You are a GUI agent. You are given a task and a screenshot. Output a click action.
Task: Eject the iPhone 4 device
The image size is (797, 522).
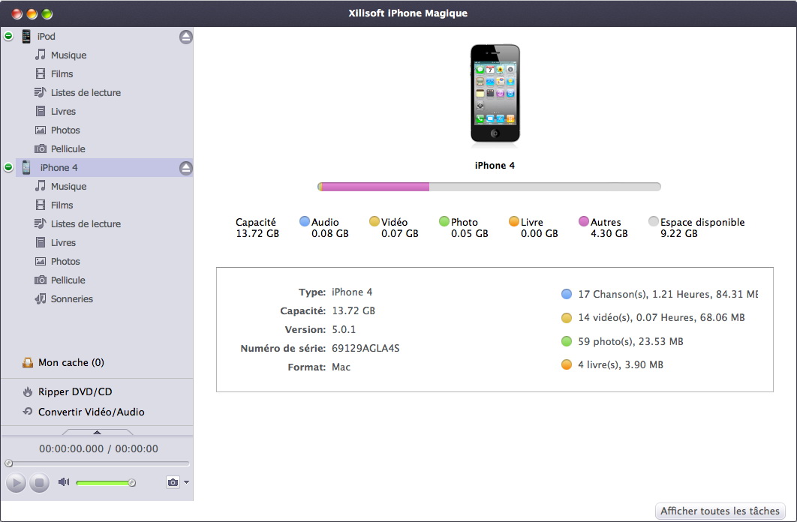(x=185, y=168)
